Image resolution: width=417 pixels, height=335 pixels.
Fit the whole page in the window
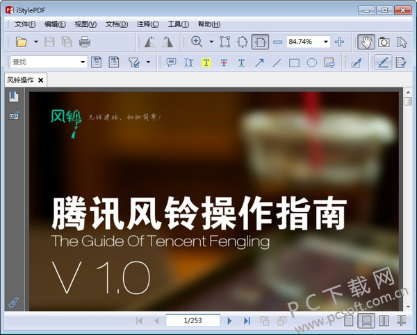[x=243, y=42]
